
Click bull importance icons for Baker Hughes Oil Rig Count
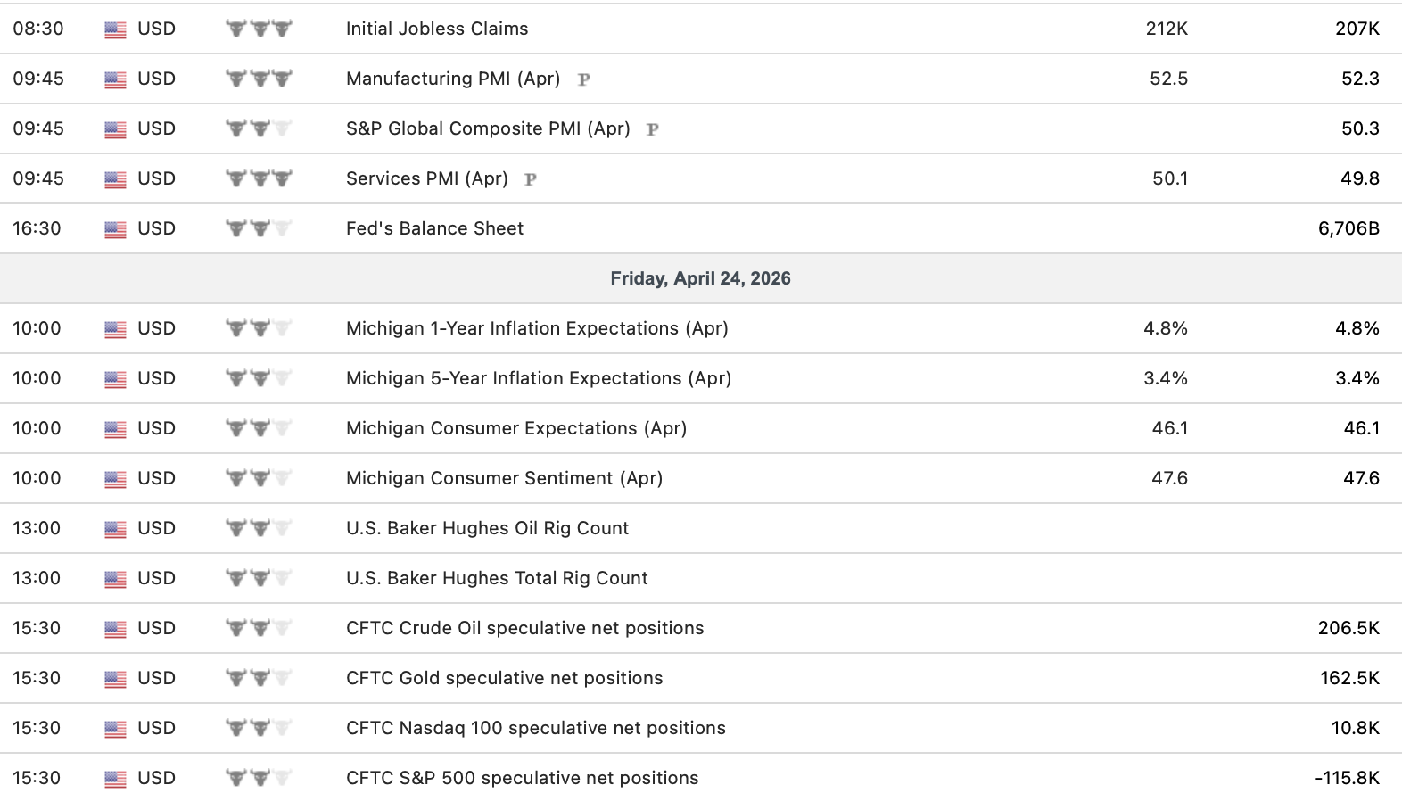pyautogui.click(x=259, y=528)
